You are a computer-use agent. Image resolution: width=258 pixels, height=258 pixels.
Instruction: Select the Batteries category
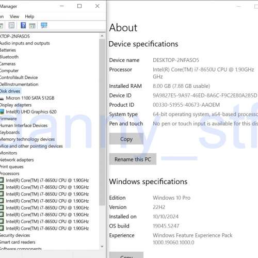[8, 50]
